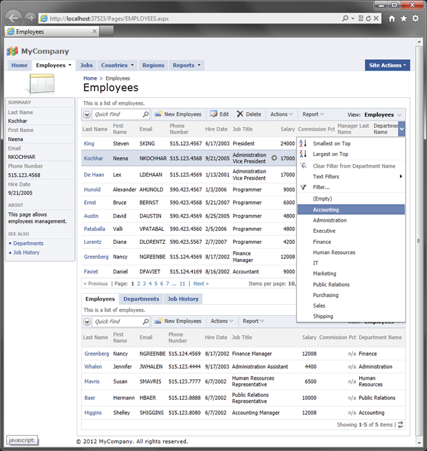This screenshot has width=427, height=451.
Task: Click the MyCompany logo icon
Action: pos(12,51)
